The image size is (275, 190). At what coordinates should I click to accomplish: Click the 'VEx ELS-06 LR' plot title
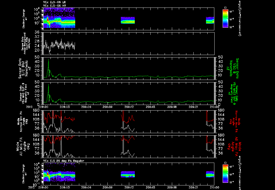[x=54, y=2]
